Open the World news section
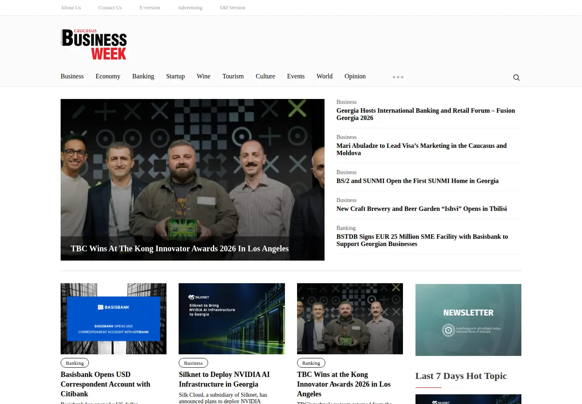The image size is (582, 404). point(325,76)
